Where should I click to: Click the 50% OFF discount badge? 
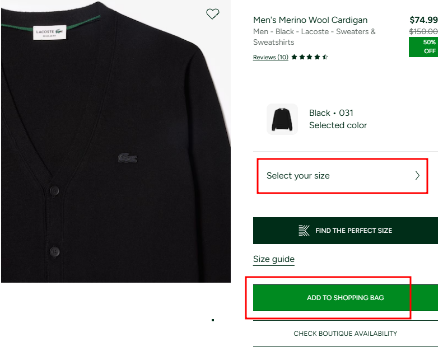click(423, 47)
